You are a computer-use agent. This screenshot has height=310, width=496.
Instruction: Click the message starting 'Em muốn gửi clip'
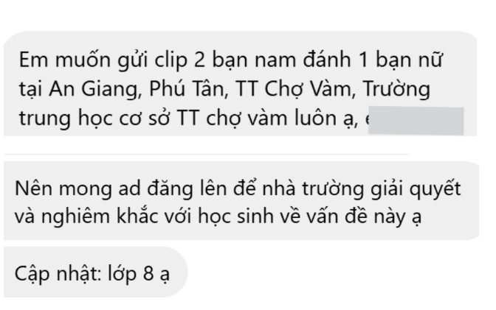[x=240, y=84]
